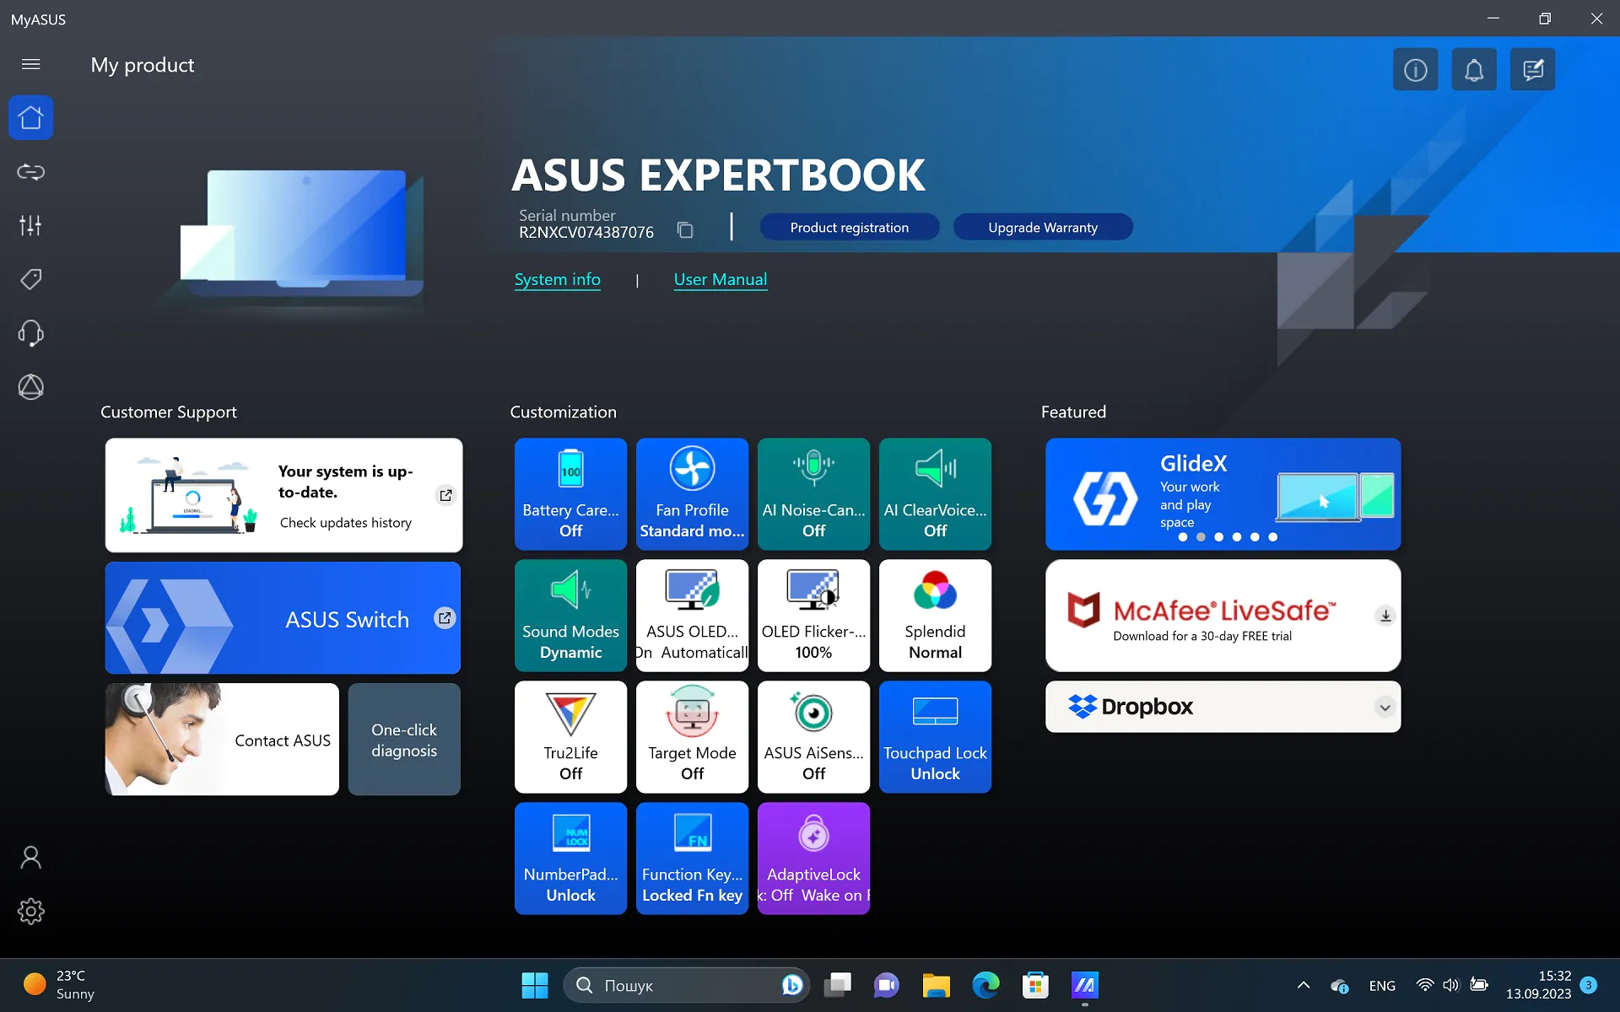Change Sound Modes Dynamic tile

[x=570, y=616]
